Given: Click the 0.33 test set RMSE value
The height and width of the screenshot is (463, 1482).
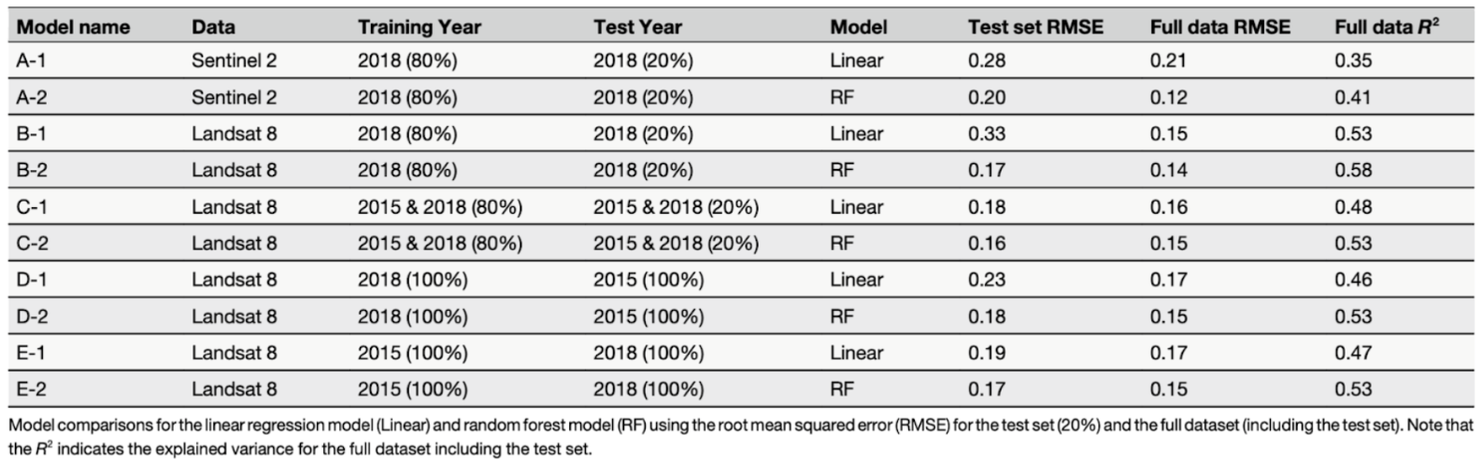Looking at the screenshot, I should click(x=987, y=133).
